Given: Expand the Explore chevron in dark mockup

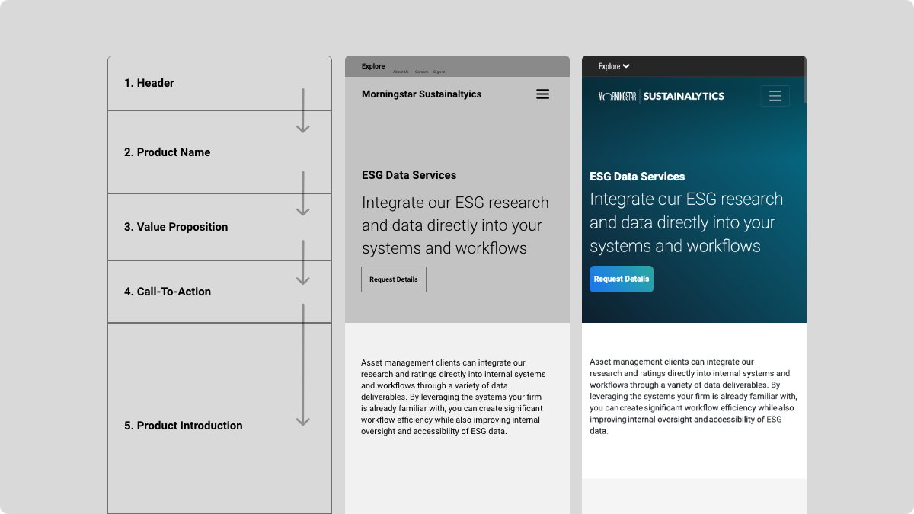Looking at the screenshot, I should [626, 66].
